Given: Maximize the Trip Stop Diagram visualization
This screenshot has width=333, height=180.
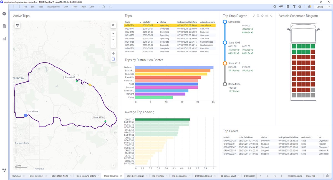Looking at the screenshot, I should tap(254, 16).
